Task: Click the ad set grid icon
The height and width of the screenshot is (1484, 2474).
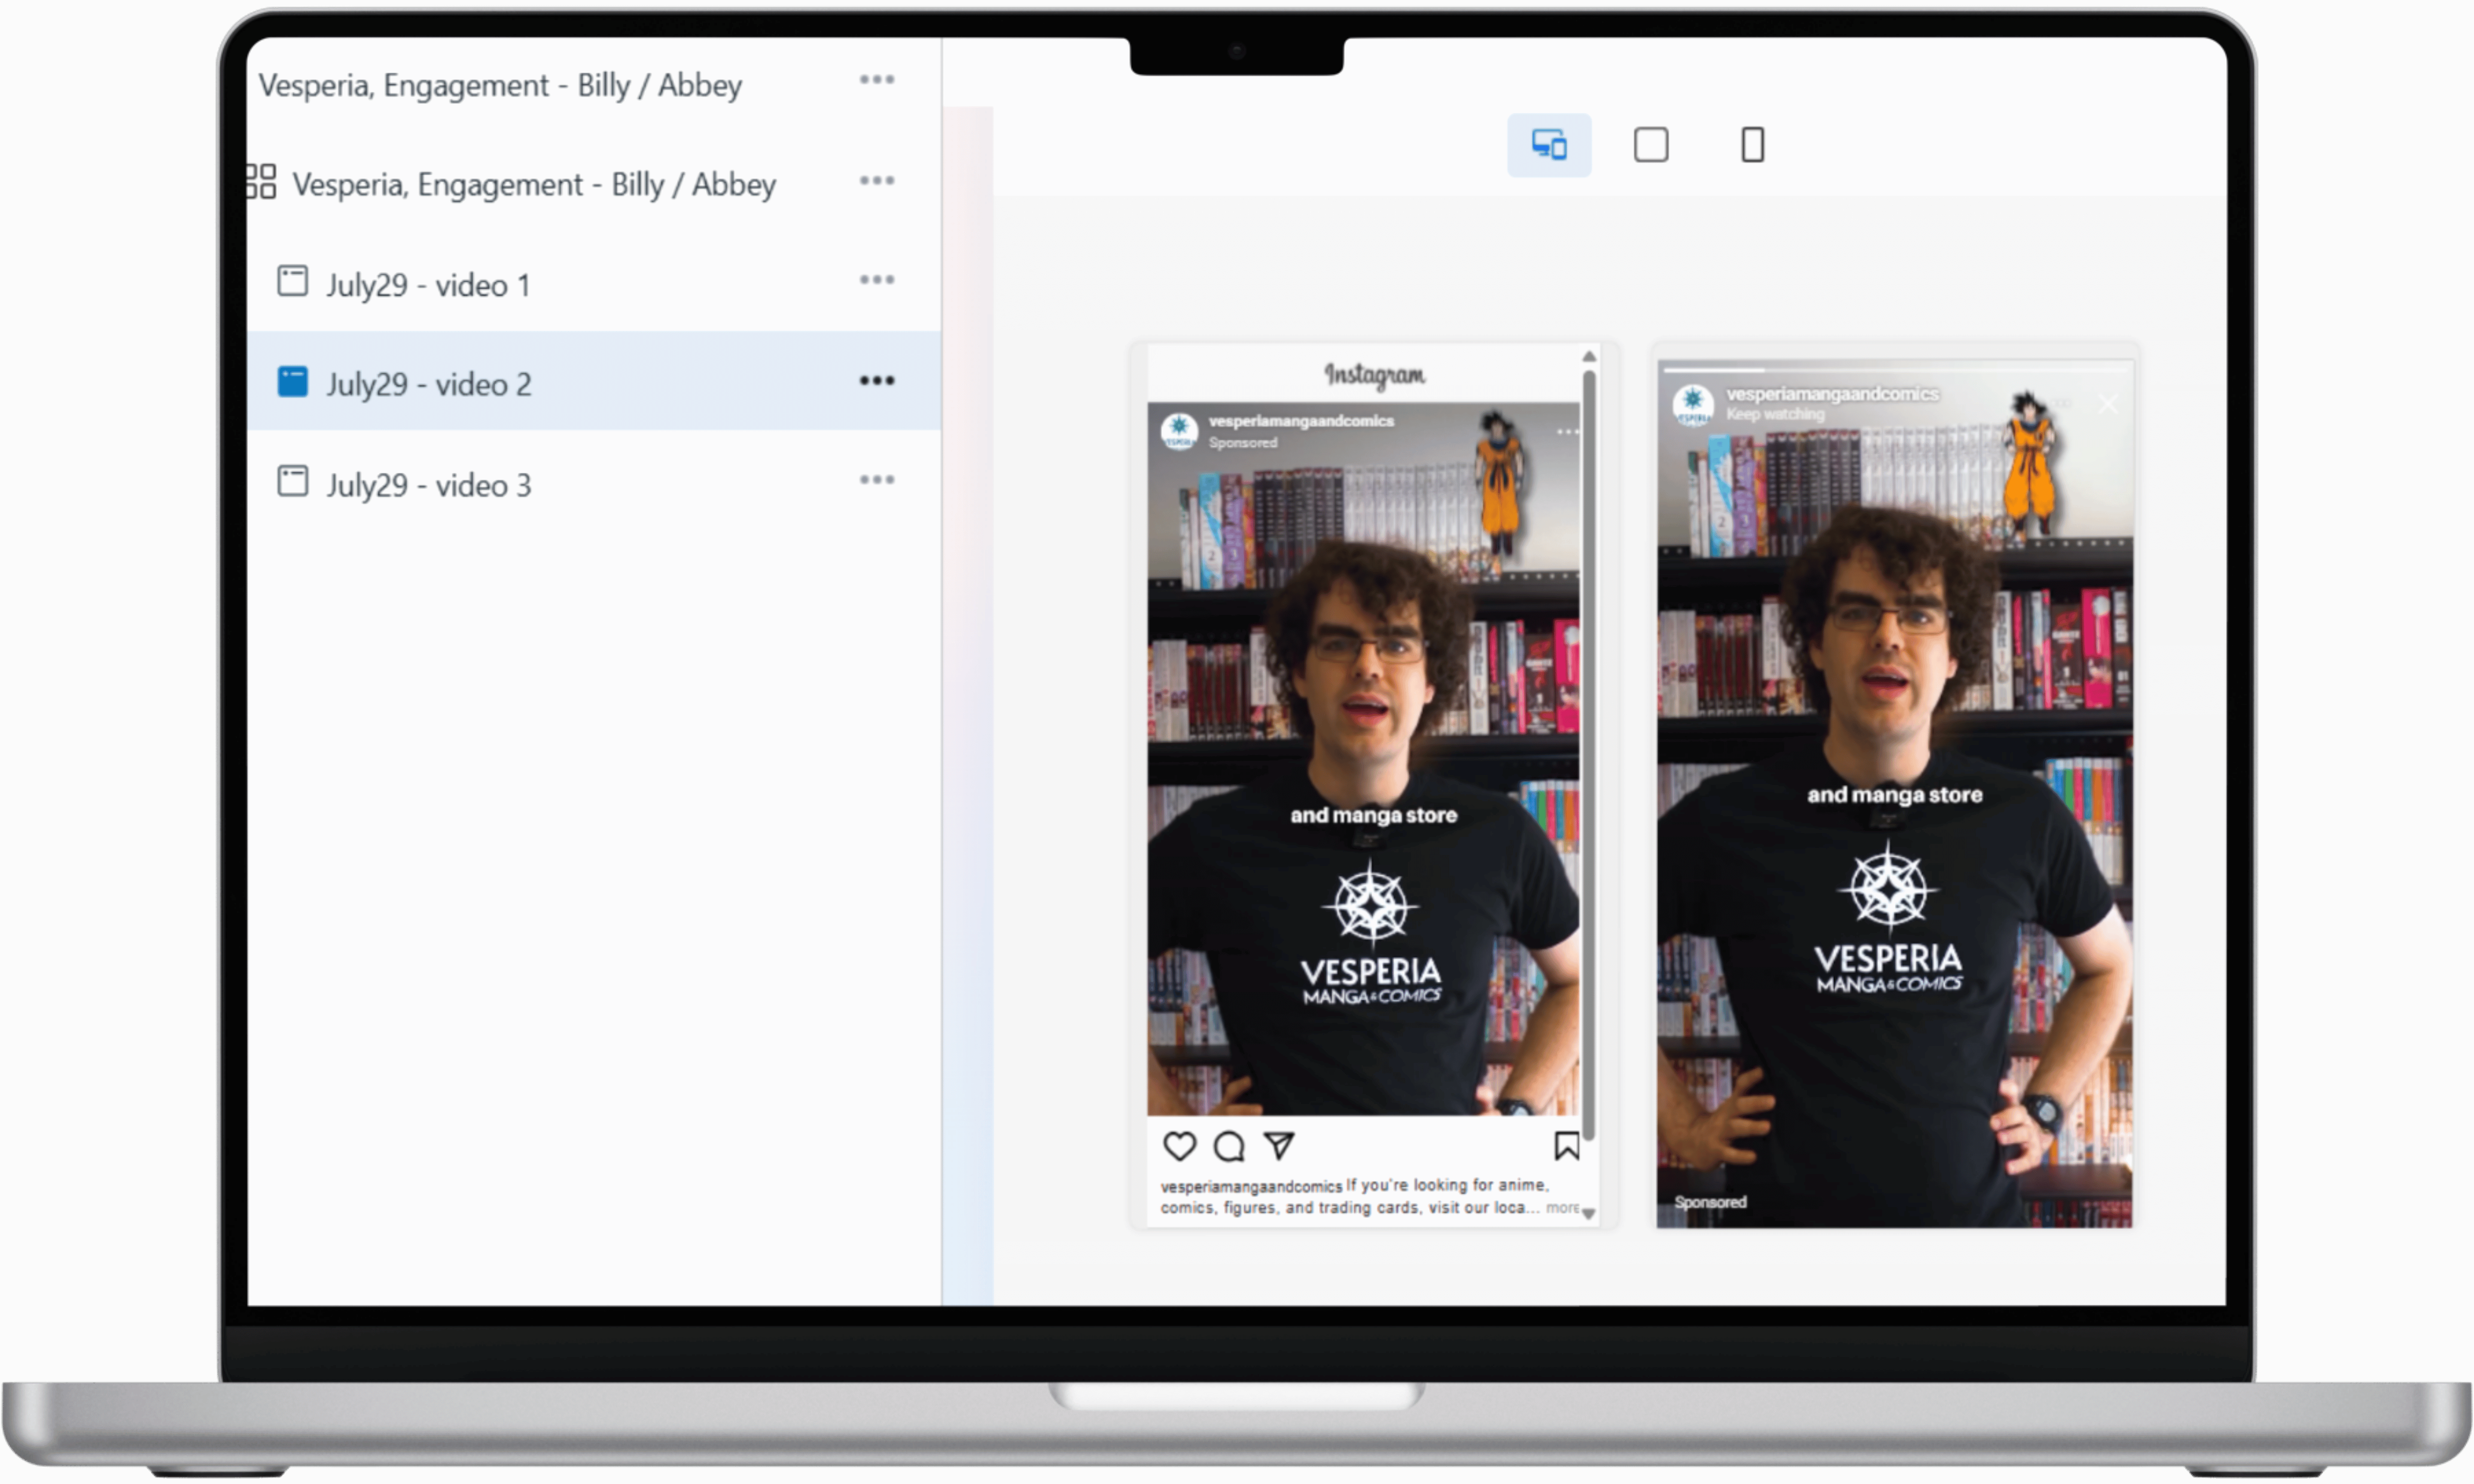Action: coord(261,182)
